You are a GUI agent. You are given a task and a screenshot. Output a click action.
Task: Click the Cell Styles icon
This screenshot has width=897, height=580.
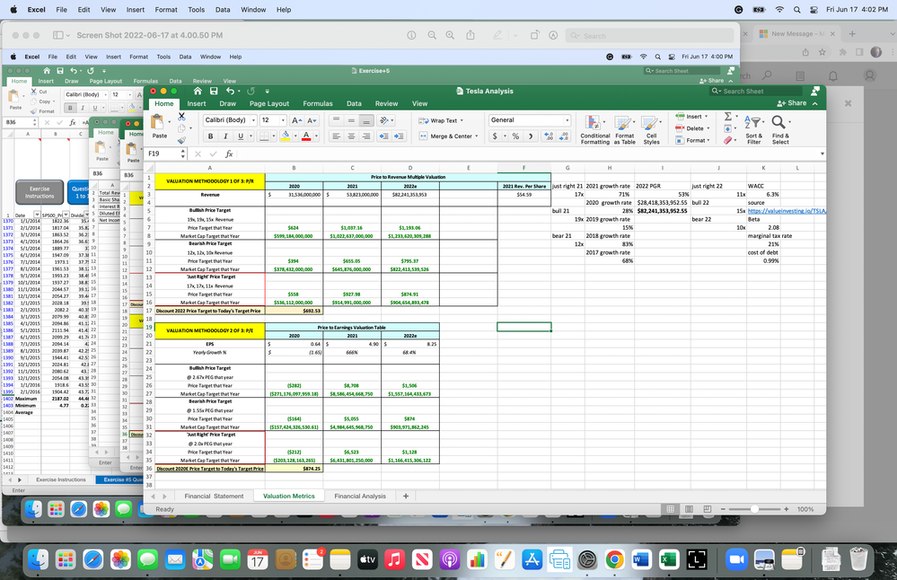[x=650, y=122]
